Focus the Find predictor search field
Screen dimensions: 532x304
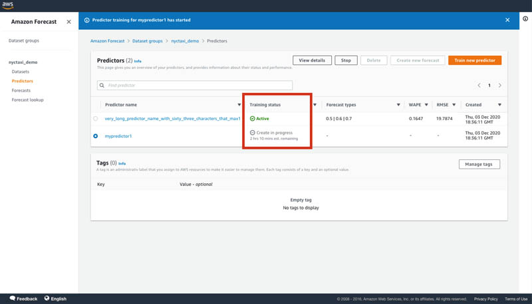click(195, 86)
